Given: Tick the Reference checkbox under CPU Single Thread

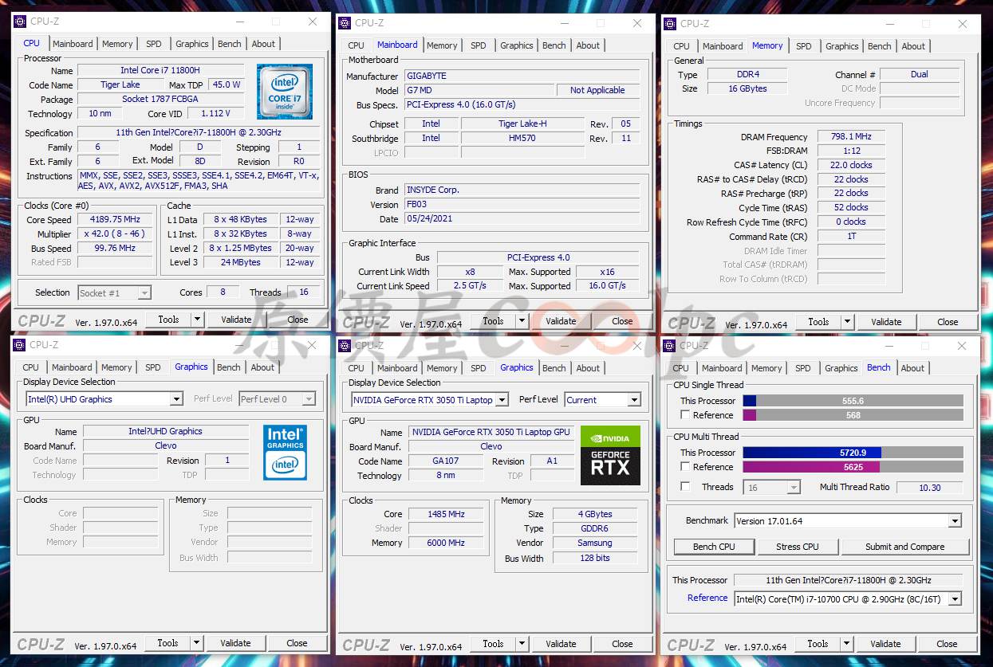Looking at the screenshot, I should 685,415.
